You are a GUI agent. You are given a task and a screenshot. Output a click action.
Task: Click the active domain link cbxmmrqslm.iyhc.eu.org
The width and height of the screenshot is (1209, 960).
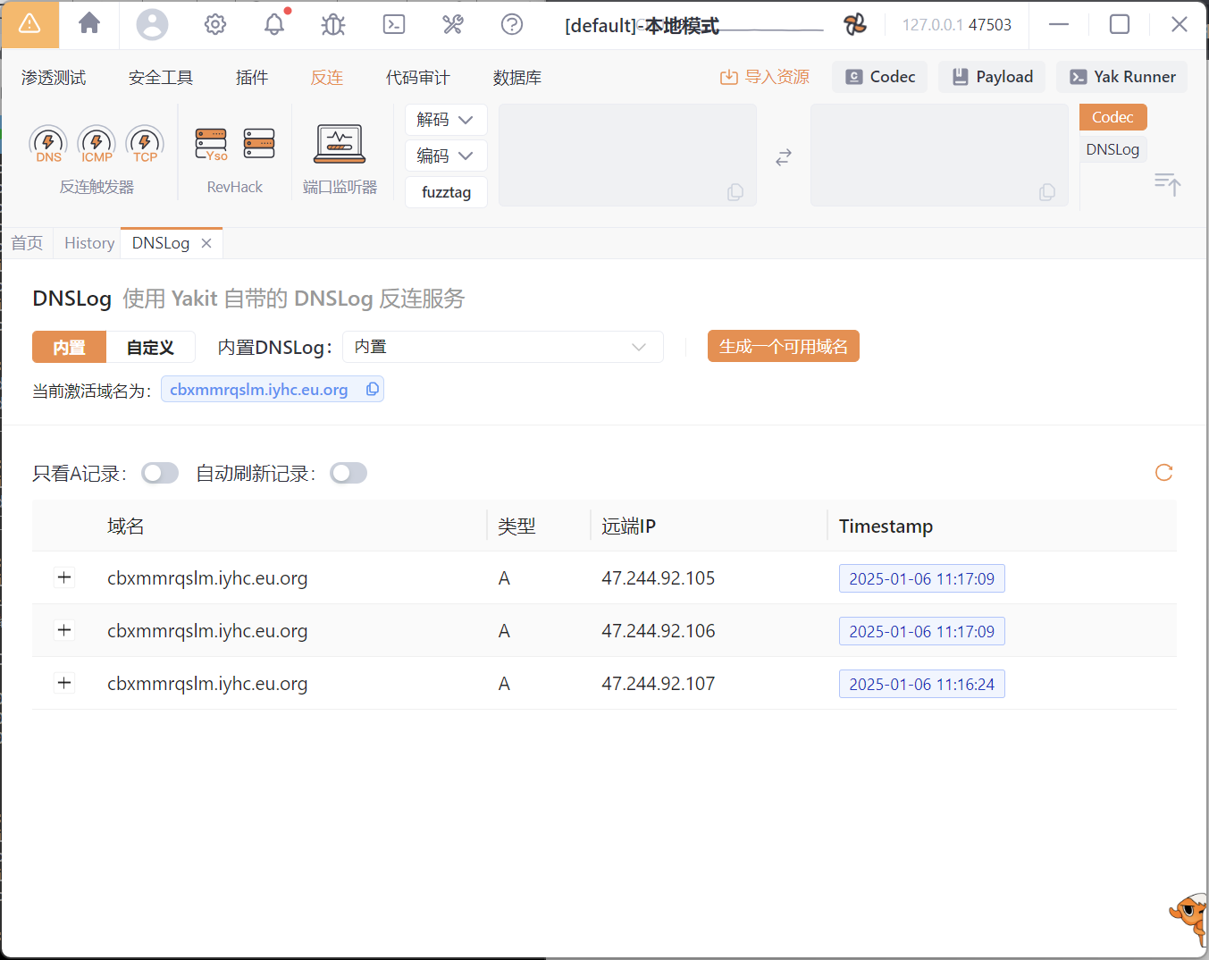point(259,390)
